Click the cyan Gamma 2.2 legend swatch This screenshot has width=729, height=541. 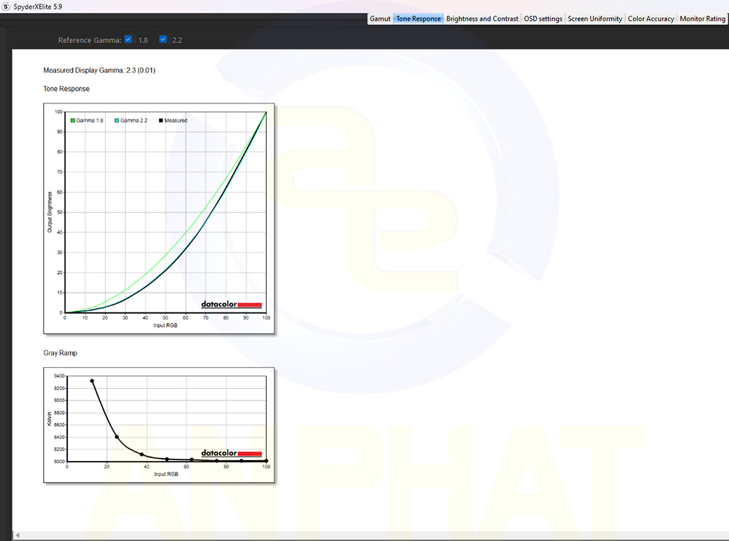point(117,120)
